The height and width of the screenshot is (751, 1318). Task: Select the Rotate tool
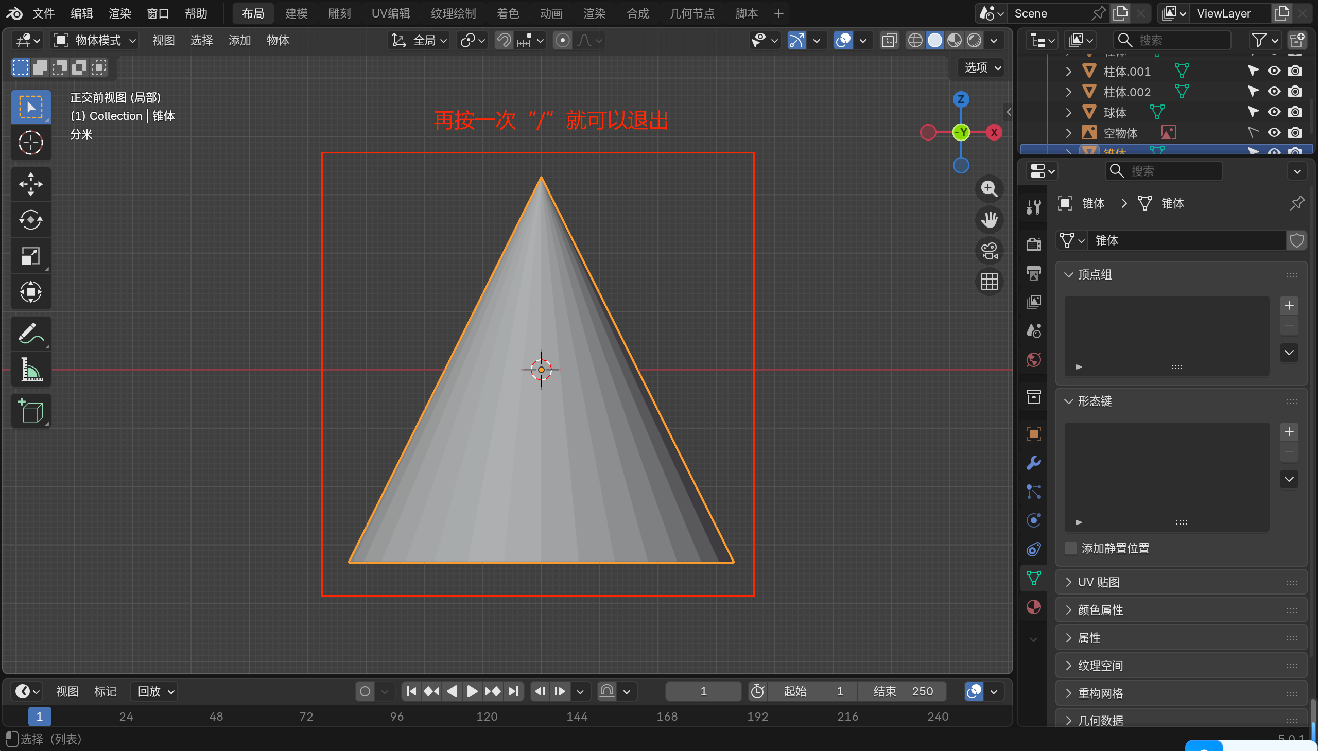[30, 220]
